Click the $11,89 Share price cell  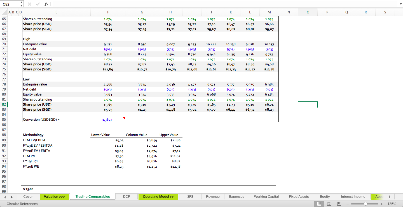point(108,70)
